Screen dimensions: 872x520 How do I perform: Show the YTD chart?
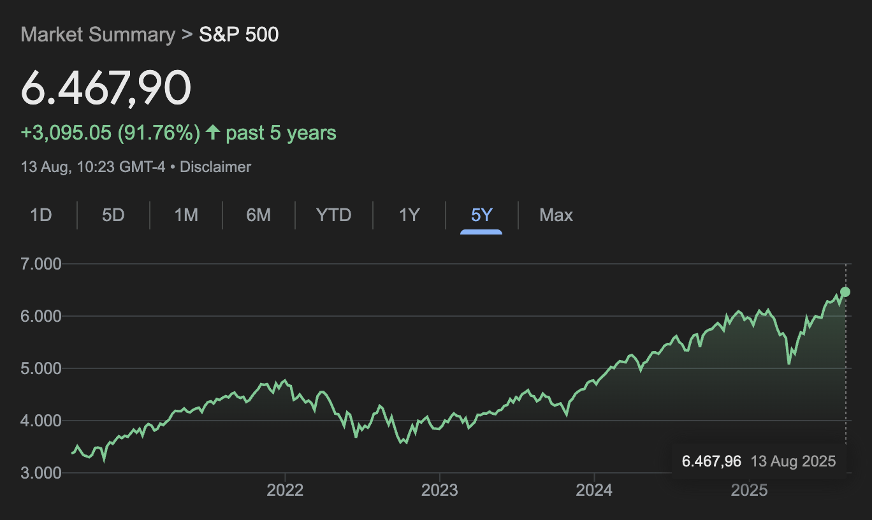click(332, 215)
